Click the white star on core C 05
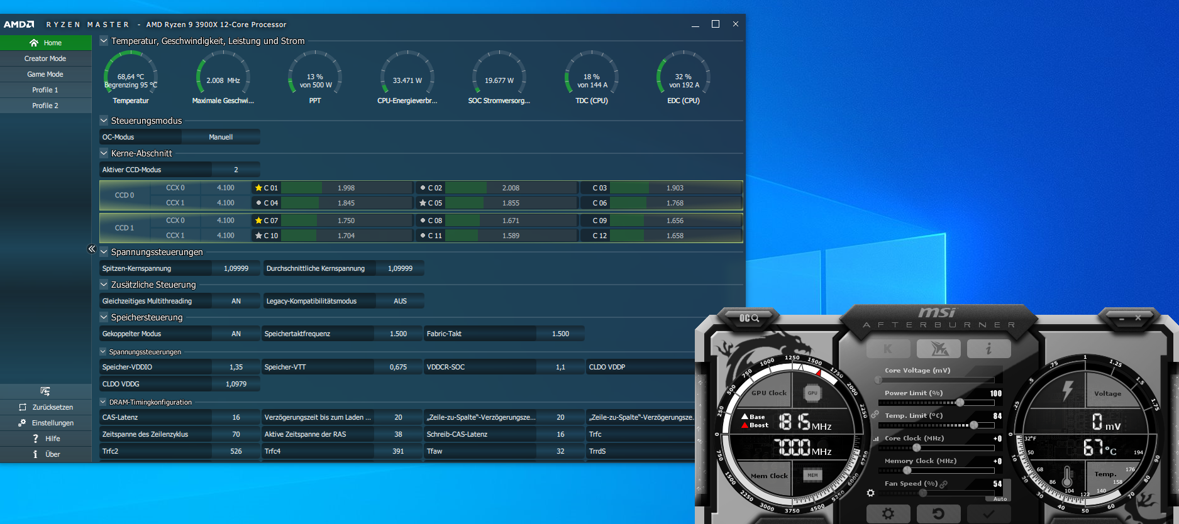Viewport: 1179px width, 524px height. pyautogui.click(x=423, y=203)
